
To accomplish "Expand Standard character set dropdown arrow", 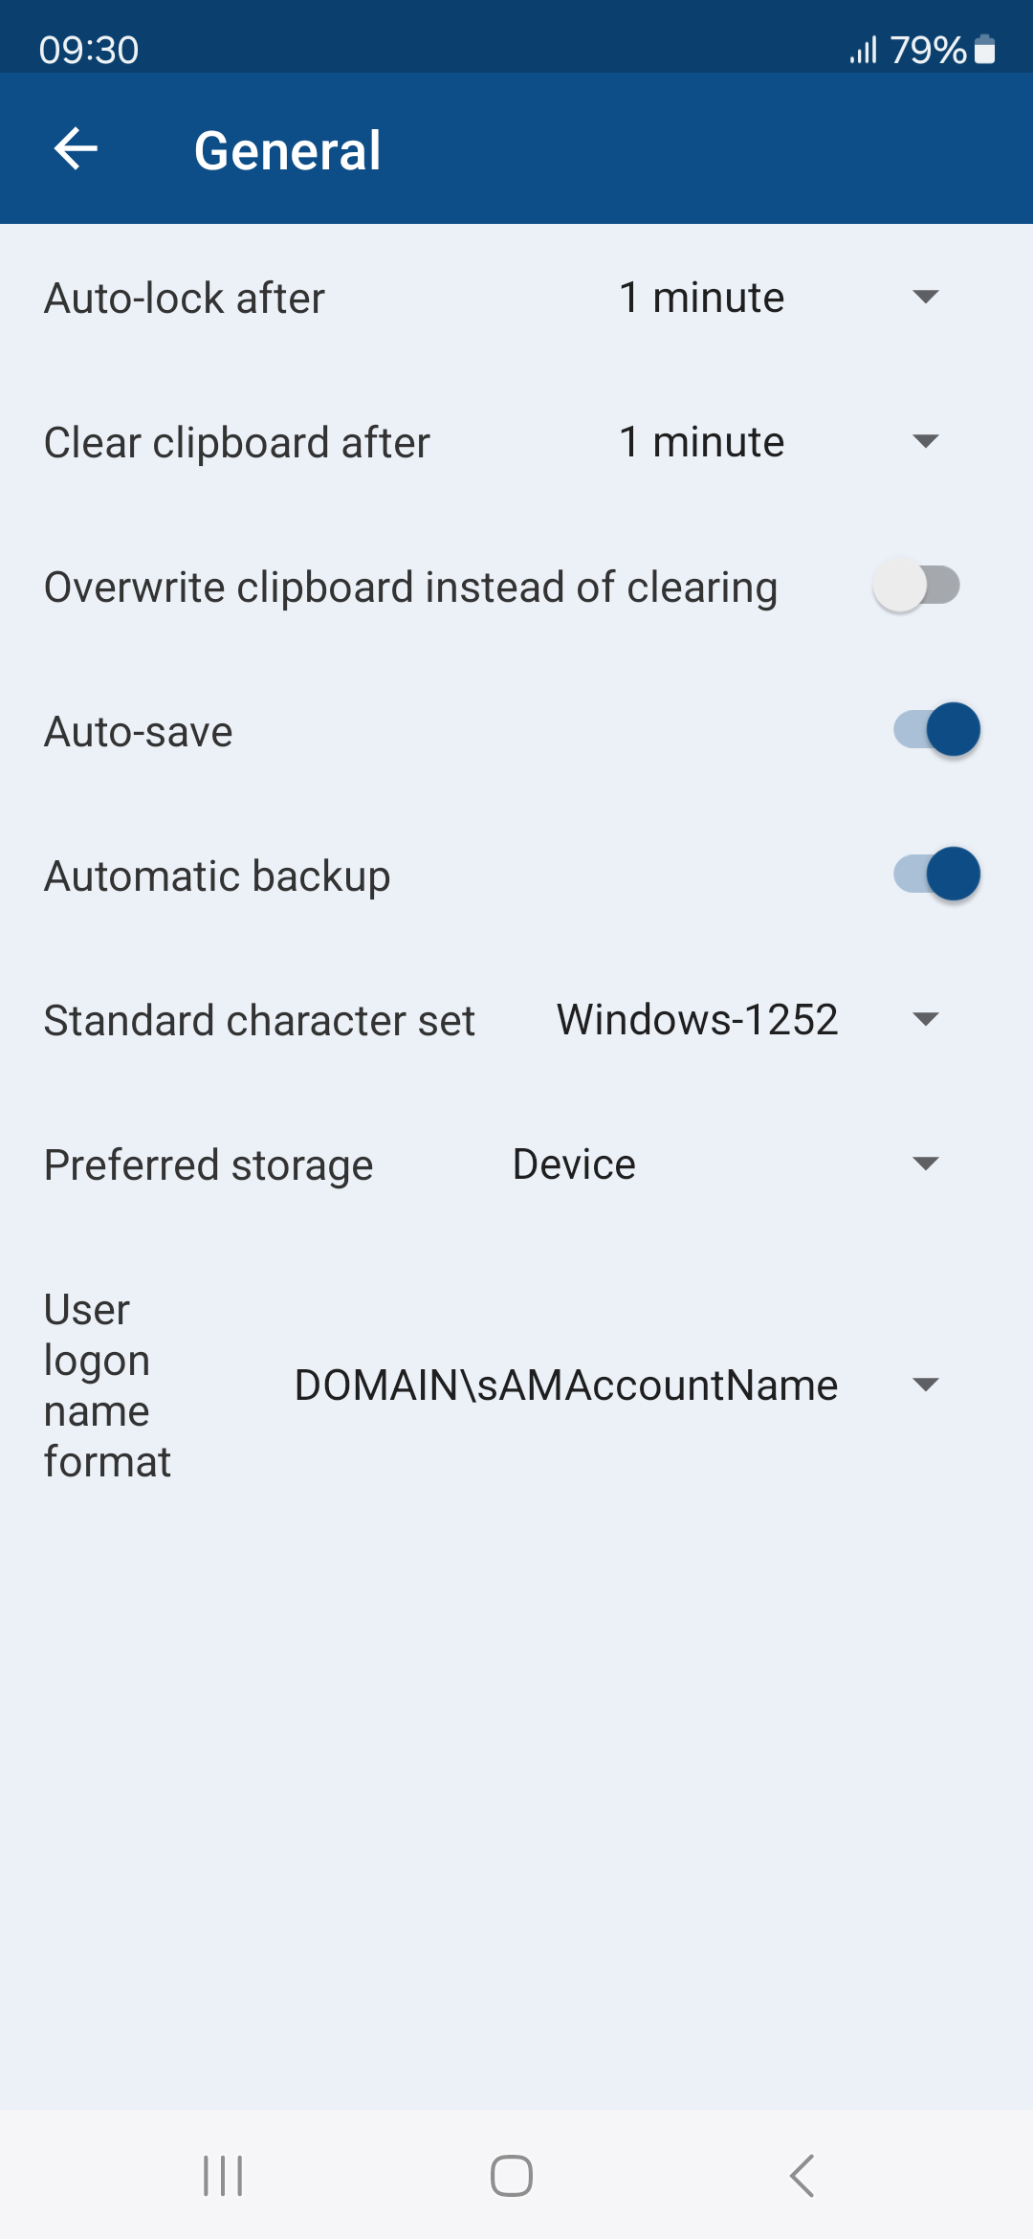I will click(x=925, y=1019).
